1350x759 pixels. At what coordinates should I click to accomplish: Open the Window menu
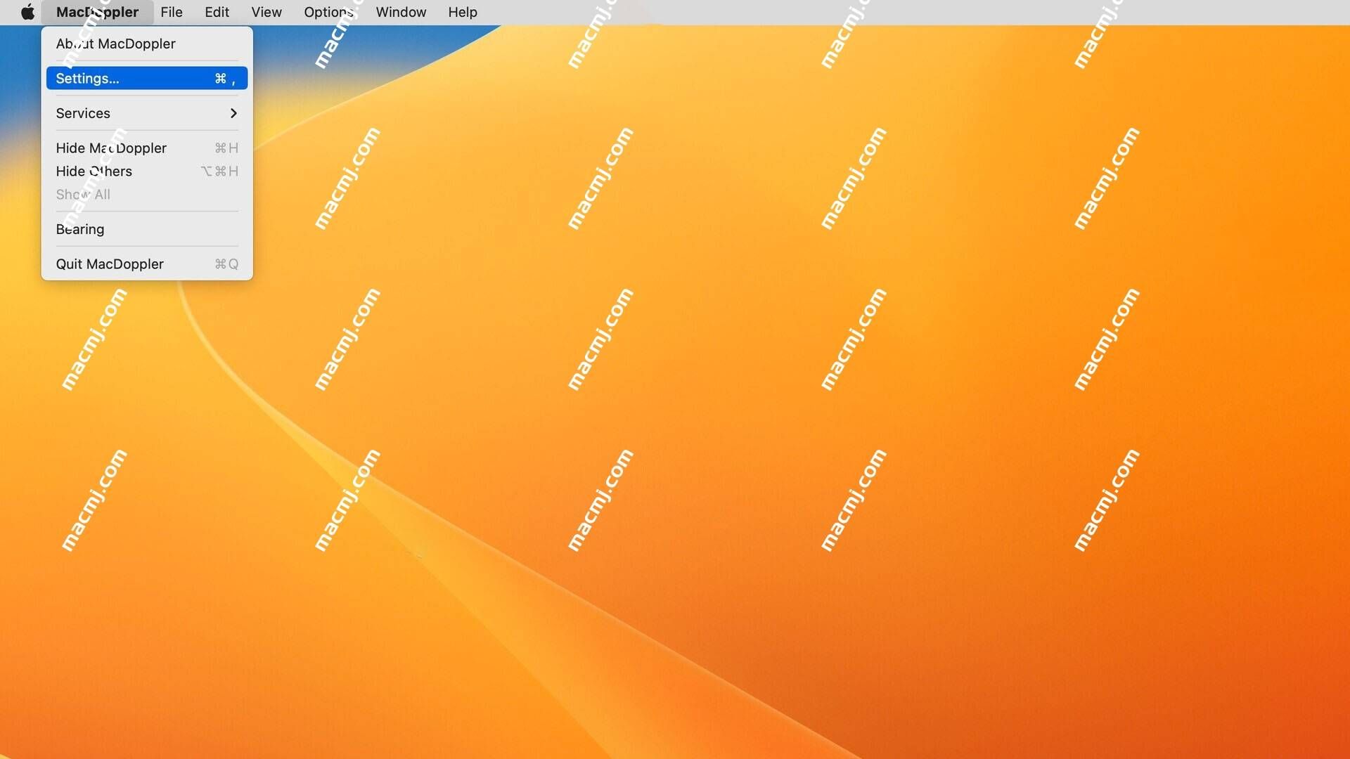coord(401,12)
